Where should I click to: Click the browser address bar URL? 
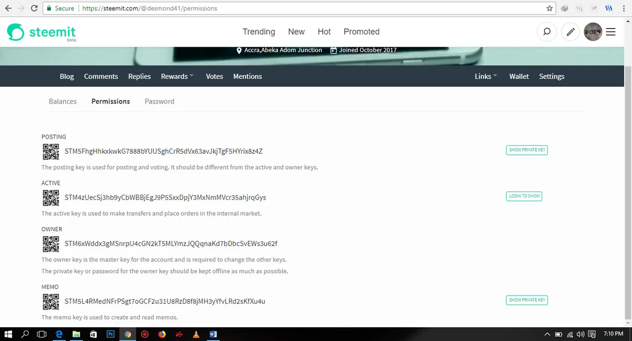pyautogui.click(x=150, y=8)
